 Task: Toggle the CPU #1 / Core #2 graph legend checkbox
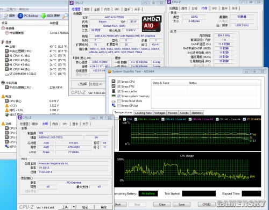(163, 119)
